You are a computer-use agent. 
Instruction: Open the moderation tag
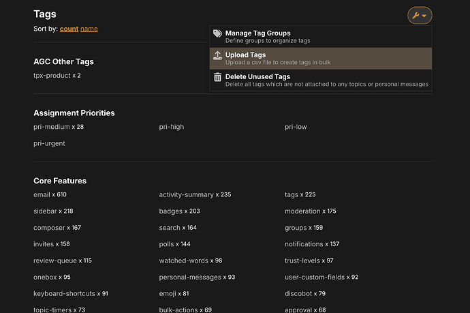302,211
